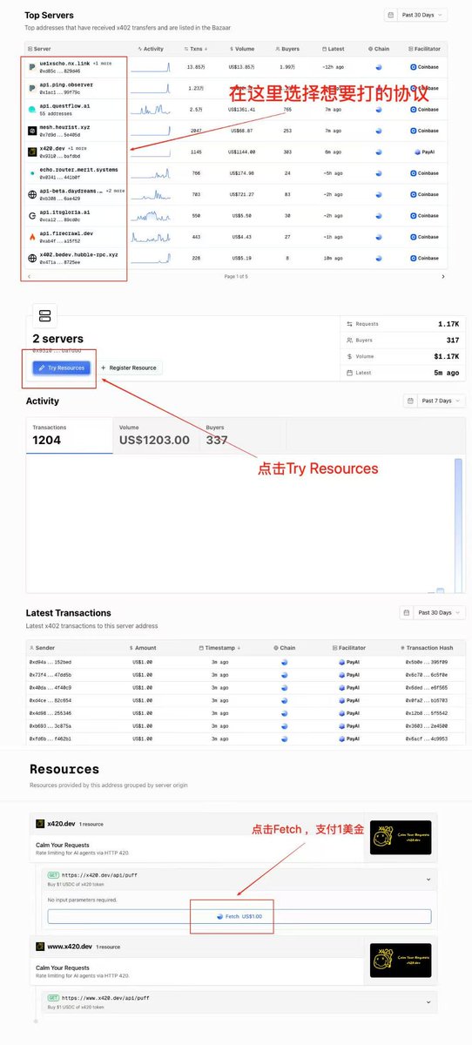Click the api.firecrawl.dev flame icon
472x1045 pixels.
coord(32,237)
